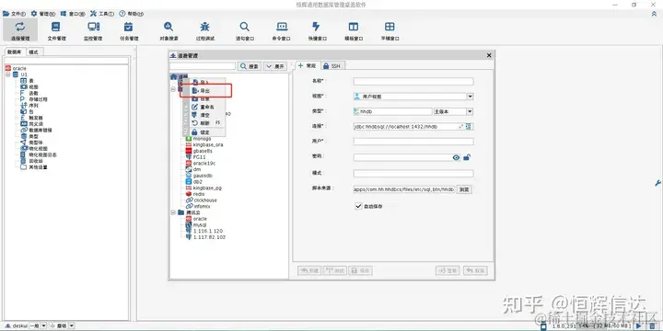Open the 主版本 version dropdown
The height and width of the screenshot is (331, 663).
(470, 111)
